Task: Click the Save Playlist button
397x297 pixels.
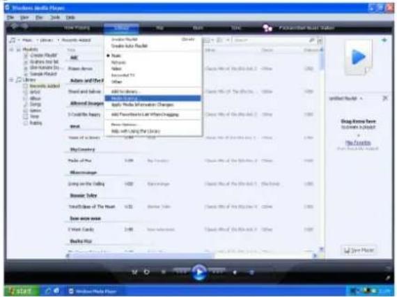Action: [359, 250]
